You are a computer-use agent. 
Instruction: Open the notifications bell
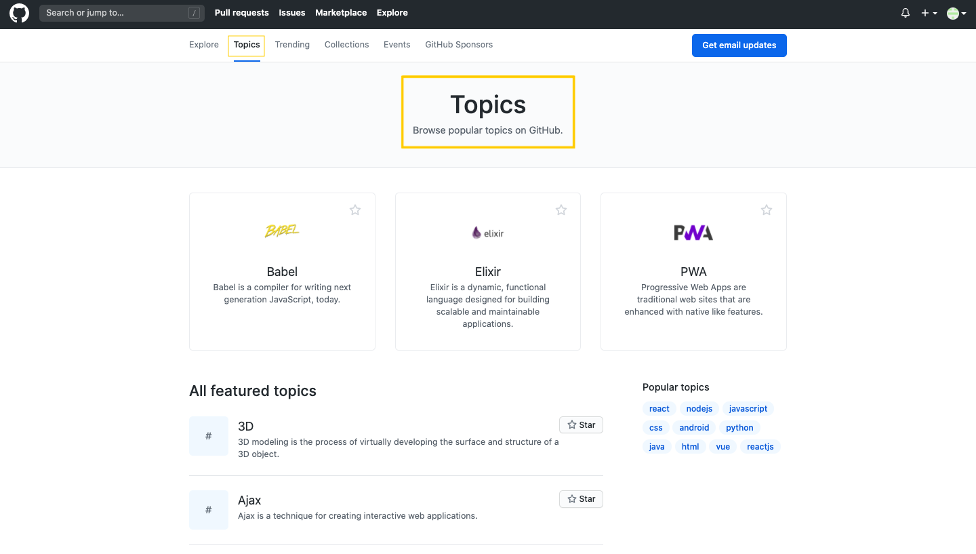(906, 13)
